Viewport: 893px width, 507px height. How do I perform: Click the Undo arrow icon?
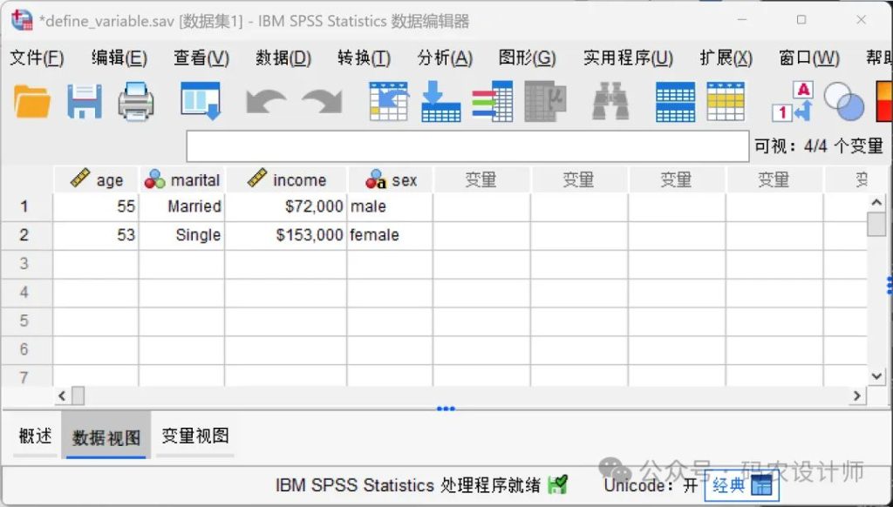pos(266,102)
